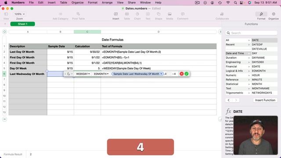Open the fx function icon in formula editor
Screen dimensions: 281x158
[x=68, y=74]
